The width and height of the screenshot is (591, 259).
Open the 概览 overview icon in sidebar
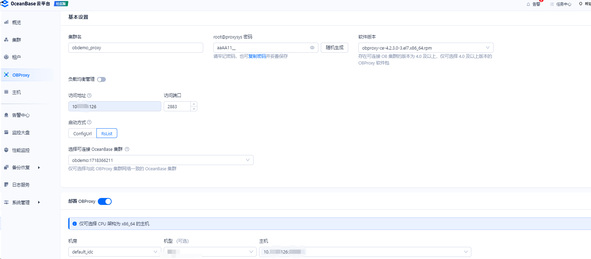click(6, 22)
